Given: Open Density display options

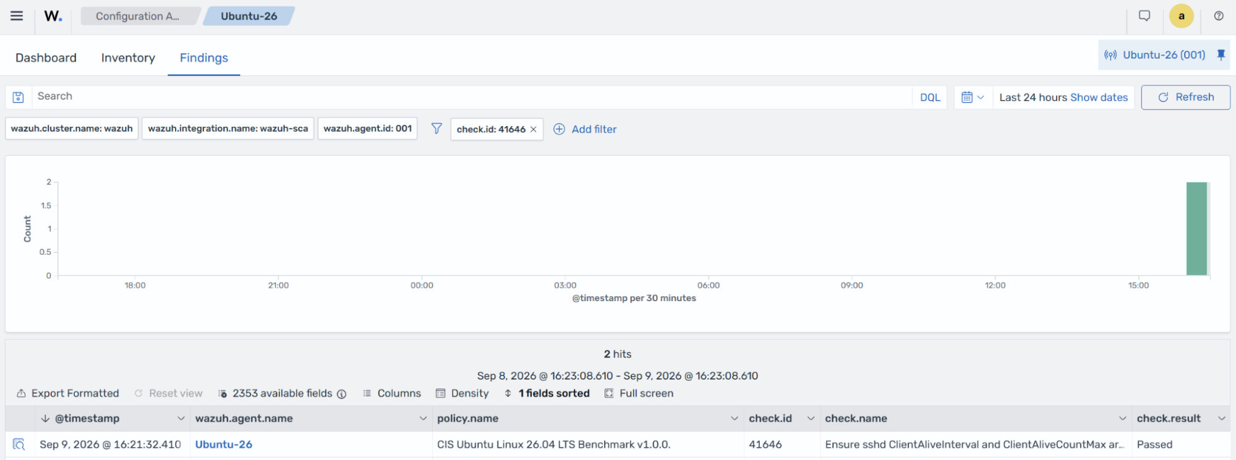Looking at the screenshot, I should click(462, 393).
